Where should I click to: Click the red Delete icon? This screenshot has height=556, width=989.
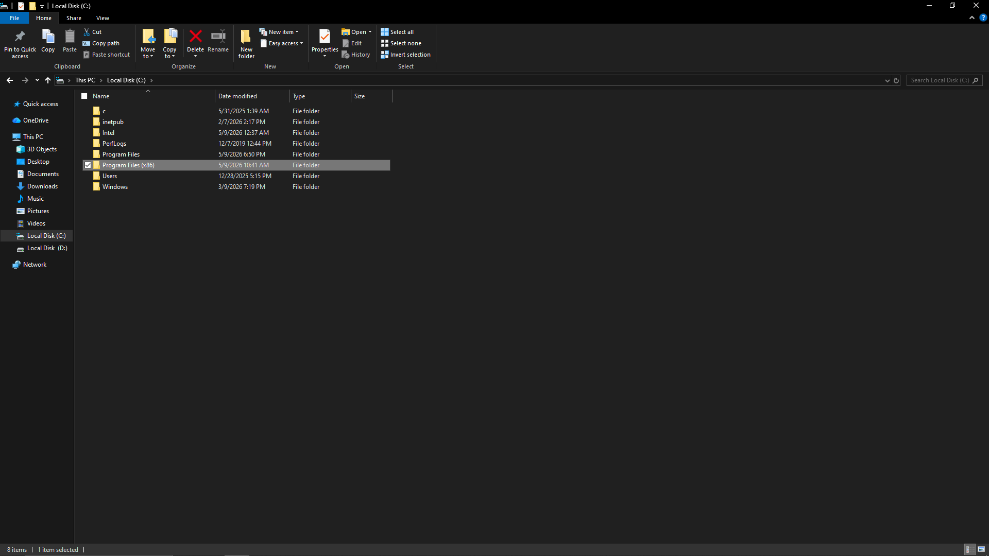pyautogui.click(x=195, y=36)
